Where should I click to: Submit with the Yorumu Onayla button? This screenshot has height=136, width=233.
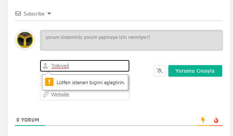pyautogui.click(x=195, y=71)
